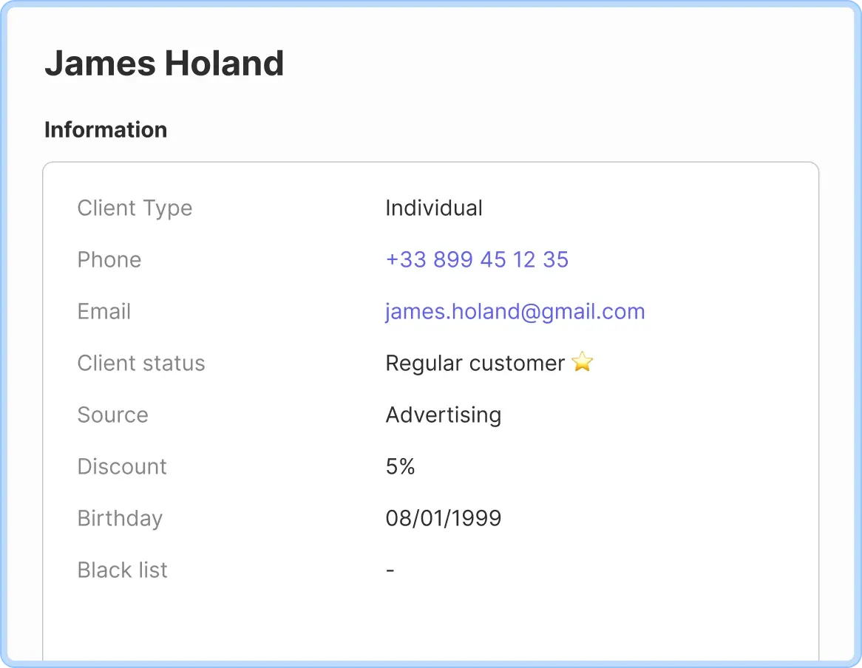This screenshot has width=862, height=668.
Task: Click the Information section header
Action: [106, 130]
